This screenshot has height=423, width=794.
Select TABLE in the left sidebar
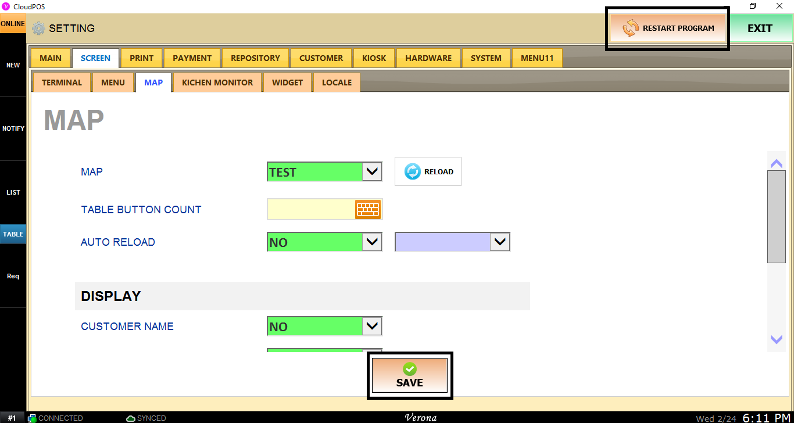(x=13, y=234)
